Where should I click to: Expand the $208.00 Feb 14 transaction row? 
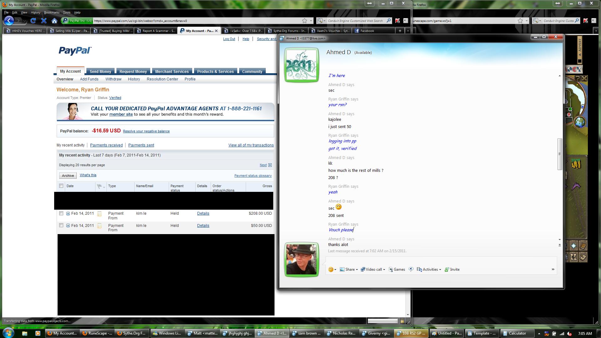[x=68, y=213]
